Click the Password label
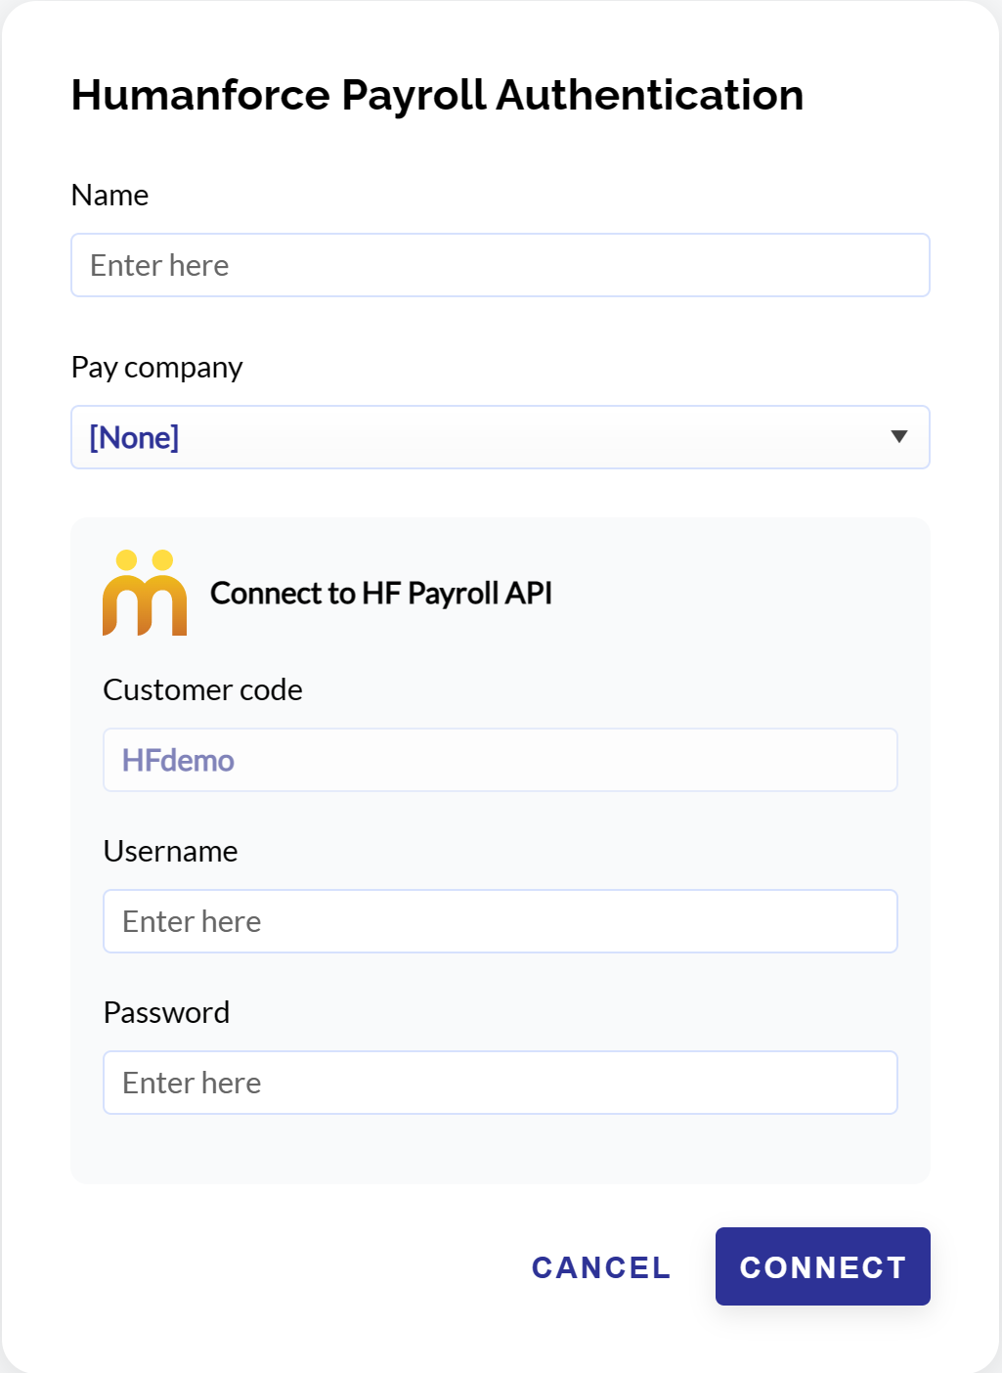The width and height of the screenshot is (1002, 1373). tap(166, 1012)
